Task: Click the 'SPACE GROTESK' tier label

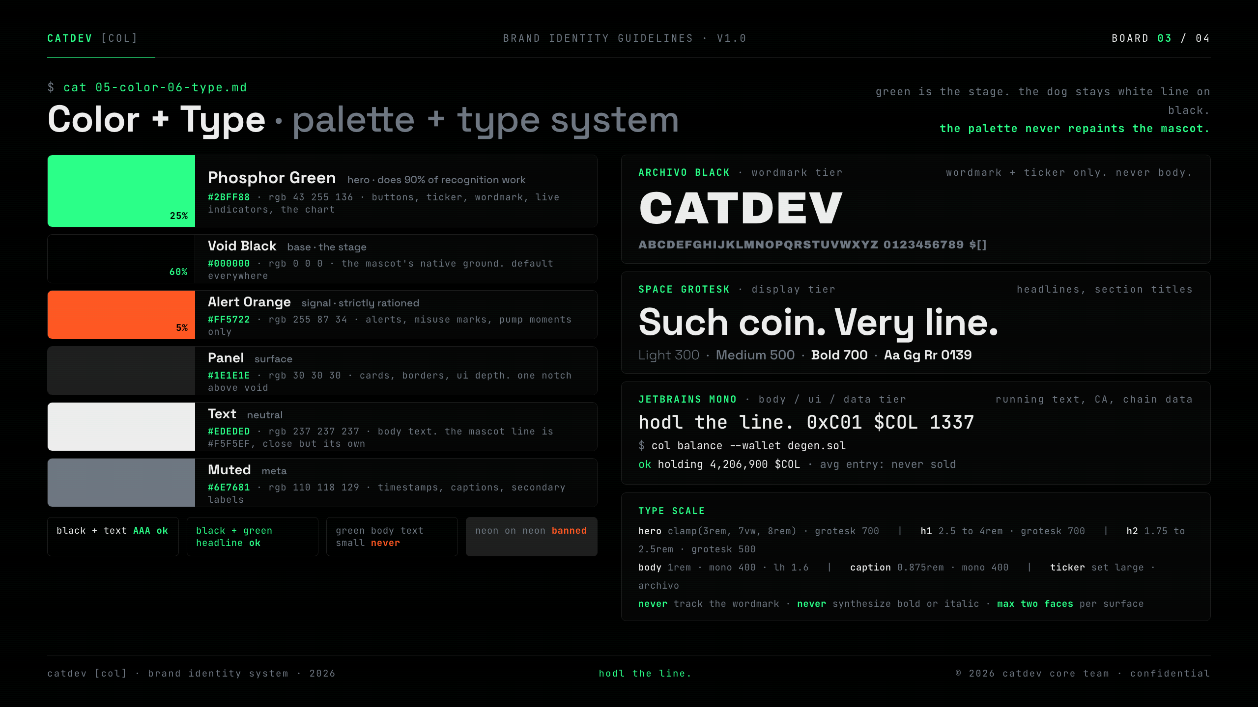Action: tap(684, 290)
